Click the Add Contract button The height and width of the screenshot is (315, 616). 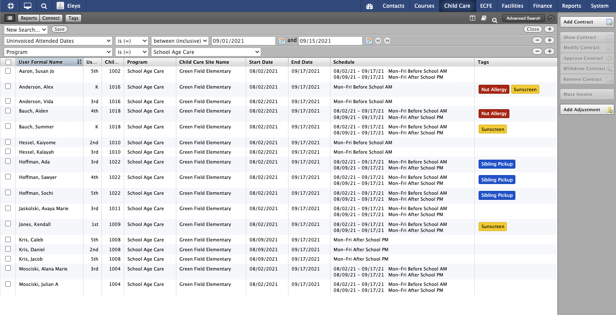click(x=586, y=22)
